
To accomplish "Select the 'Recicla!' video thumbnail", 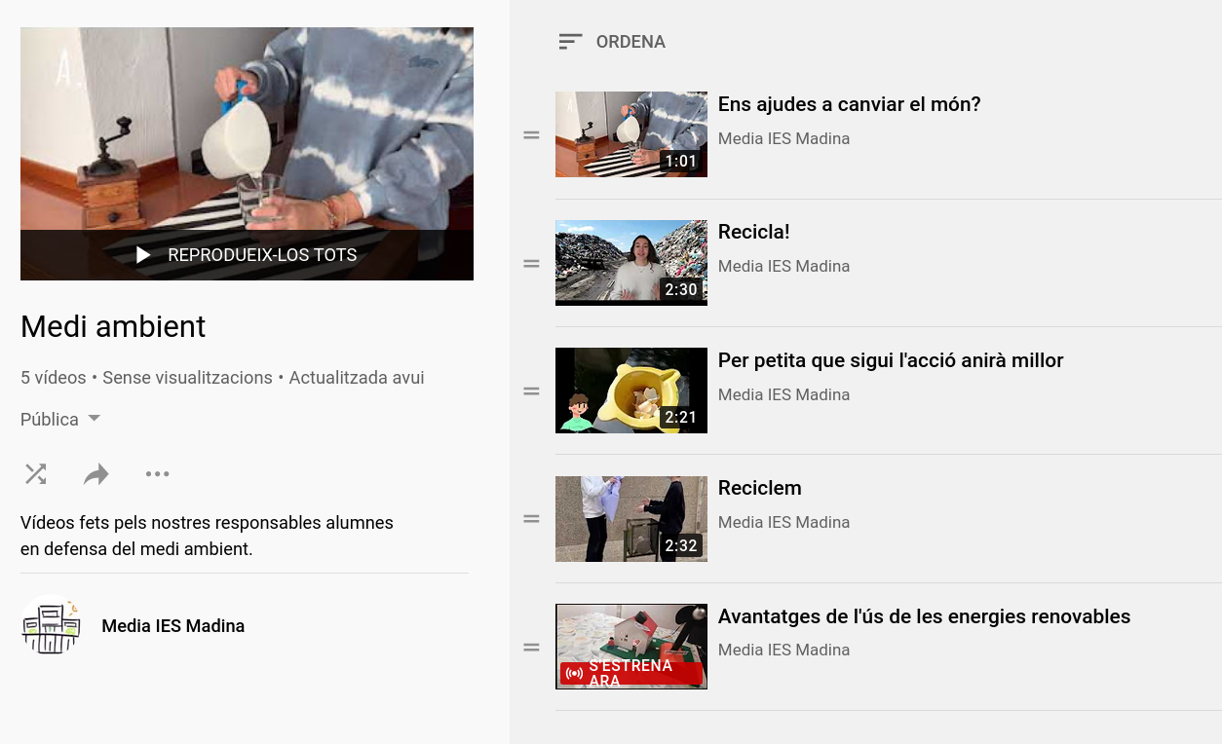I will point(630,263).
